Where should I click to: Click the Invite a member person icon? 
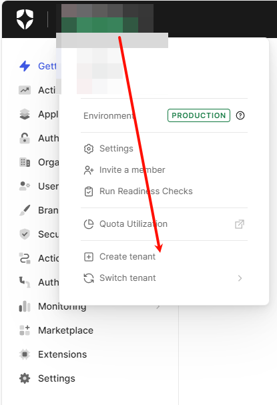coord(89,170)
